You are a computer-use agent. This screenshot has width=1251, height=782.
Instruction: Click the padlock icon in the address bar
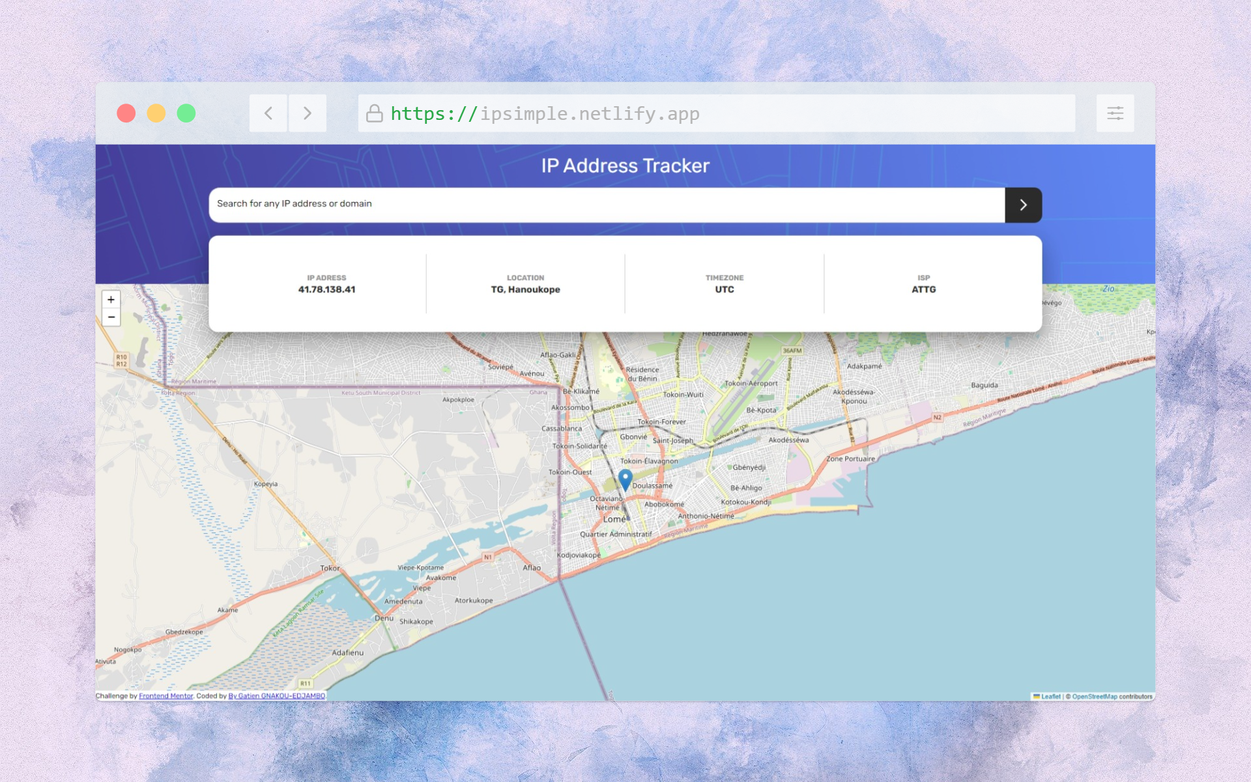point(375,113)
